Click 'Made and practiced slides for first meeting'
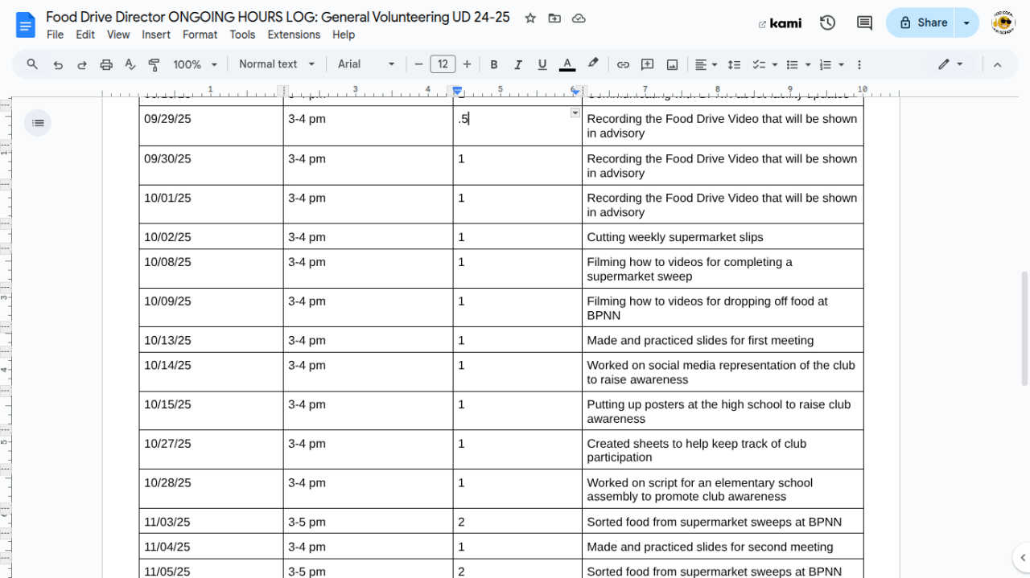Viewport: 1030px width, 578px height. (x=700, y=340)
